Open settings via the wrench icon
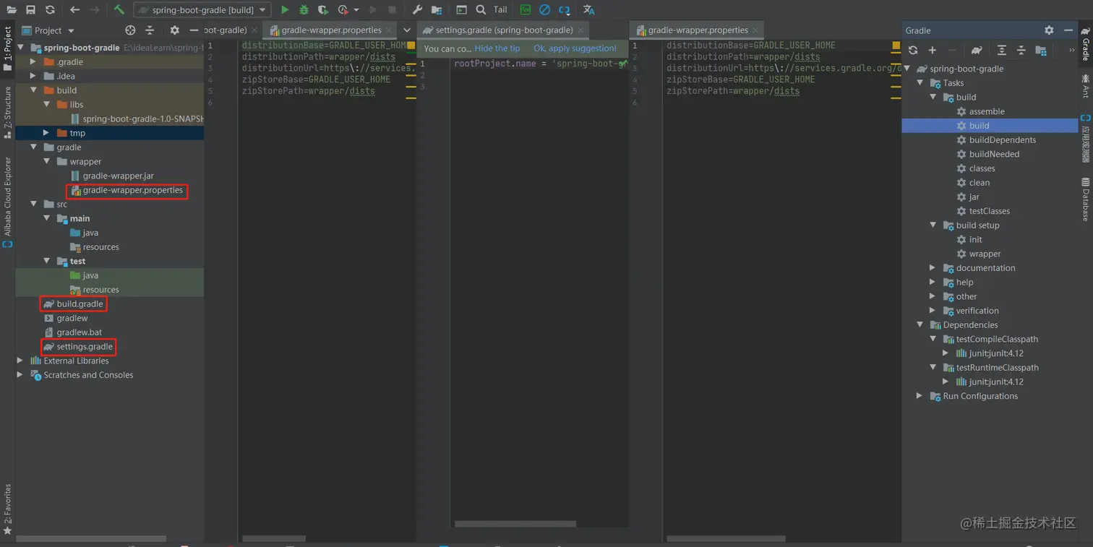1093x547 pixels. pos(417,10)
